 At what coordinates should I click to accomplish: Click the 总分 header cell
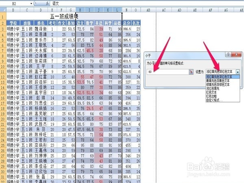126,23
